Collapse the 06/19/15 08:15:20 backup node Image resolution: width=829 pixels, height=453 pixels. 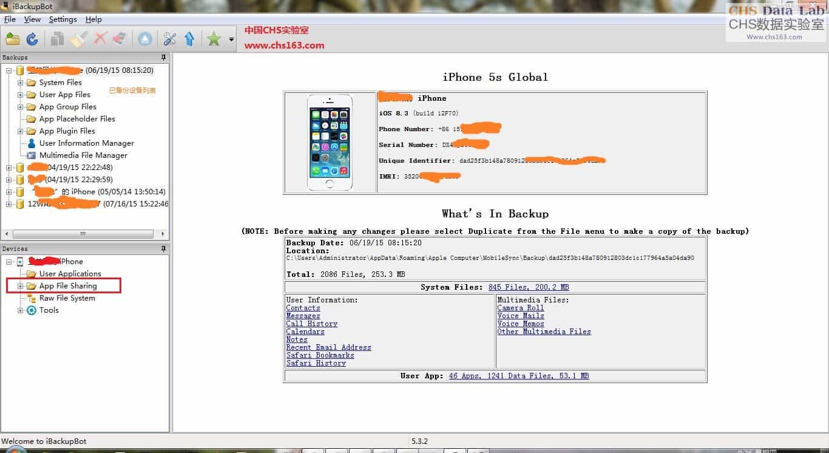[x=9, y=70]
